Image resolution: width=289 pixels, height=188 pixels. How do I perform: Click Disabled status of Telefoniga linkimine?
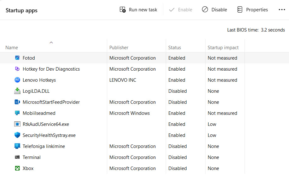pyautogui.click(x=177, y=146)
